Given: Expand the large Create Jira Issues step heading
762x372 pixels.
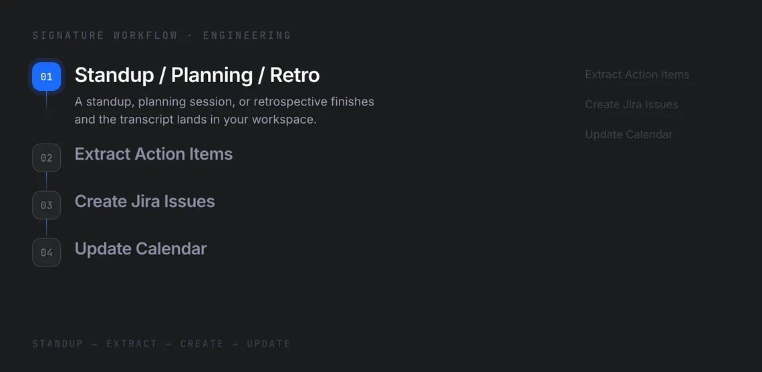Looking at the screenshot, I should [x=144, y=201].
